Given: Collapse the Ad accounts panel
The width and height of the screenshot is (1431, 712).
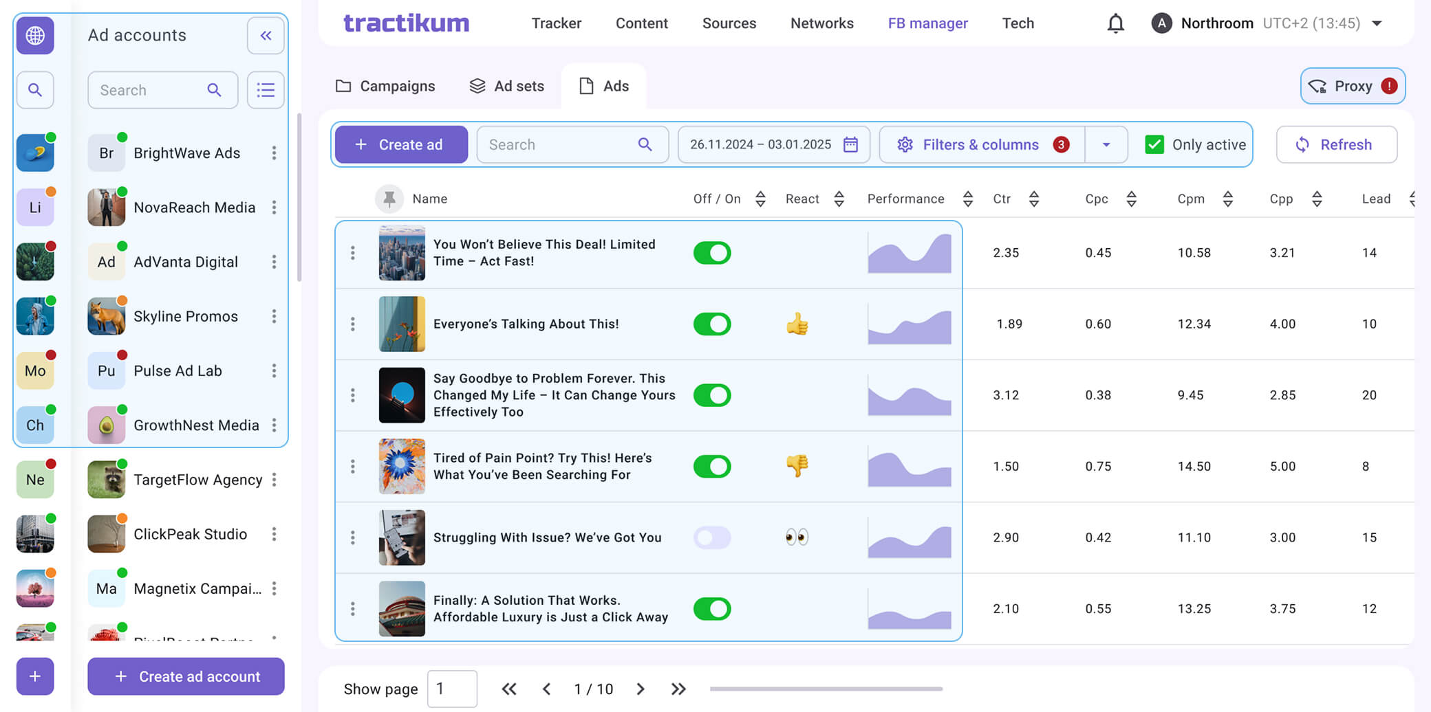Looking at the screenshot, I should (266, 36).
